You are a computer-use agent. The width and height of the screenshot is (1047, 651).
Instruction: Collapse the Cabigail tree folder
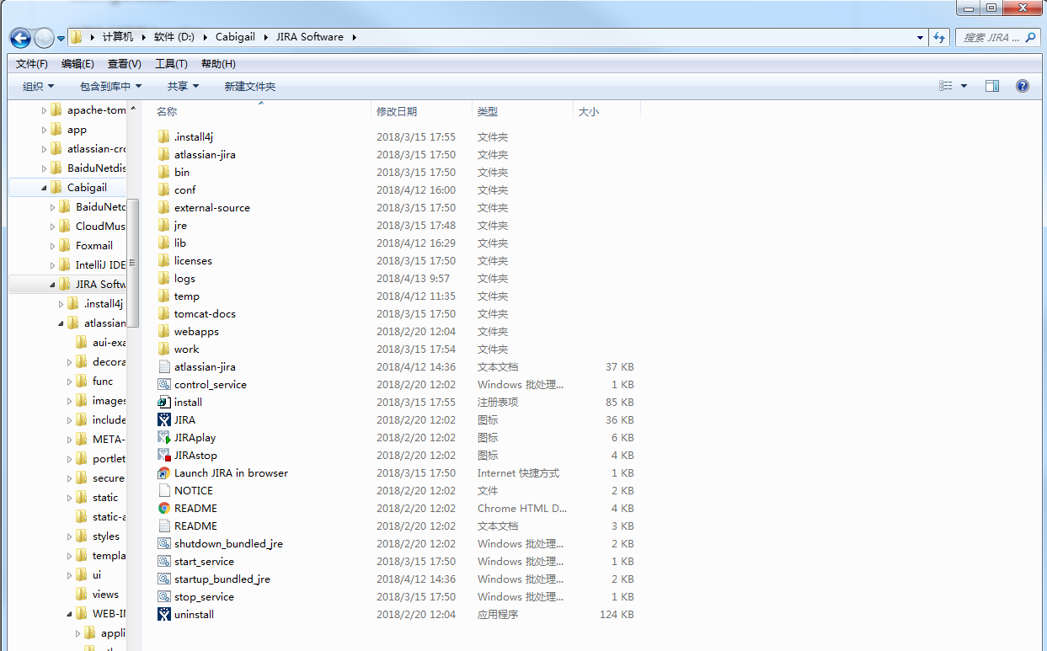click(x=45, y=188)
